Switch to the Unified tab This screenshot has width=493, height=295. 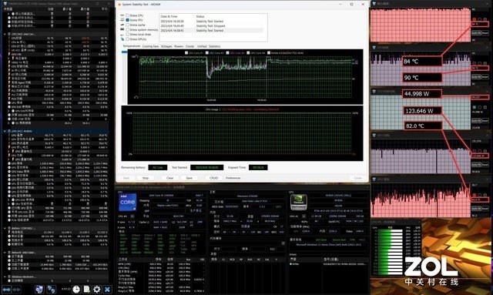point(202,46)
